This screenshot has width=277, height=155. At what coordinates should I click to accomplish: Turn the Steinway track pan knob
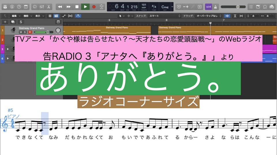(x=58, y=30)
